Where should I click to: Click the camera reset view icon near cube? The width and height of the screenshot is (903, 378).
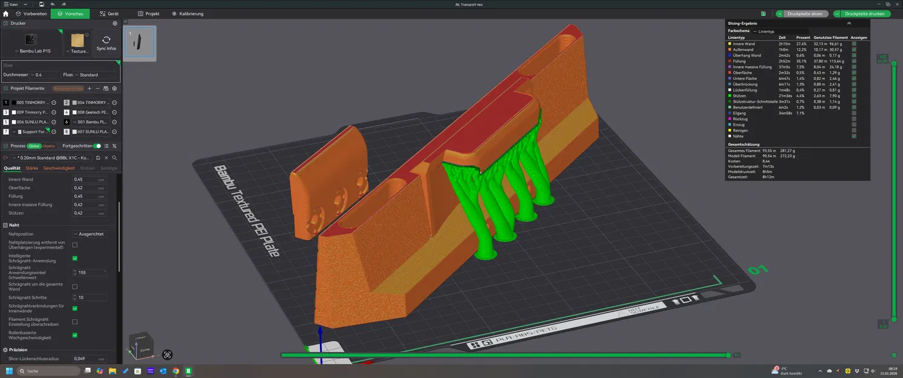click(168, 354)
